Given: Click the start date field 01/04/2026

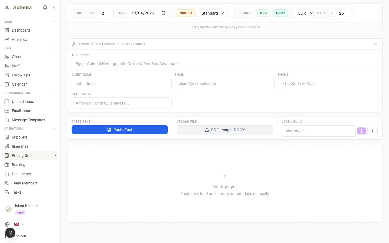Looking at the screenshot, I should click(x=149, y=13).
